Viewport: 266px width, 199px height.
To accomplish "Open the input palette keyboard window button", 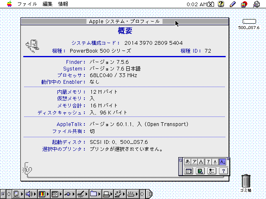I will click(188, 171).
